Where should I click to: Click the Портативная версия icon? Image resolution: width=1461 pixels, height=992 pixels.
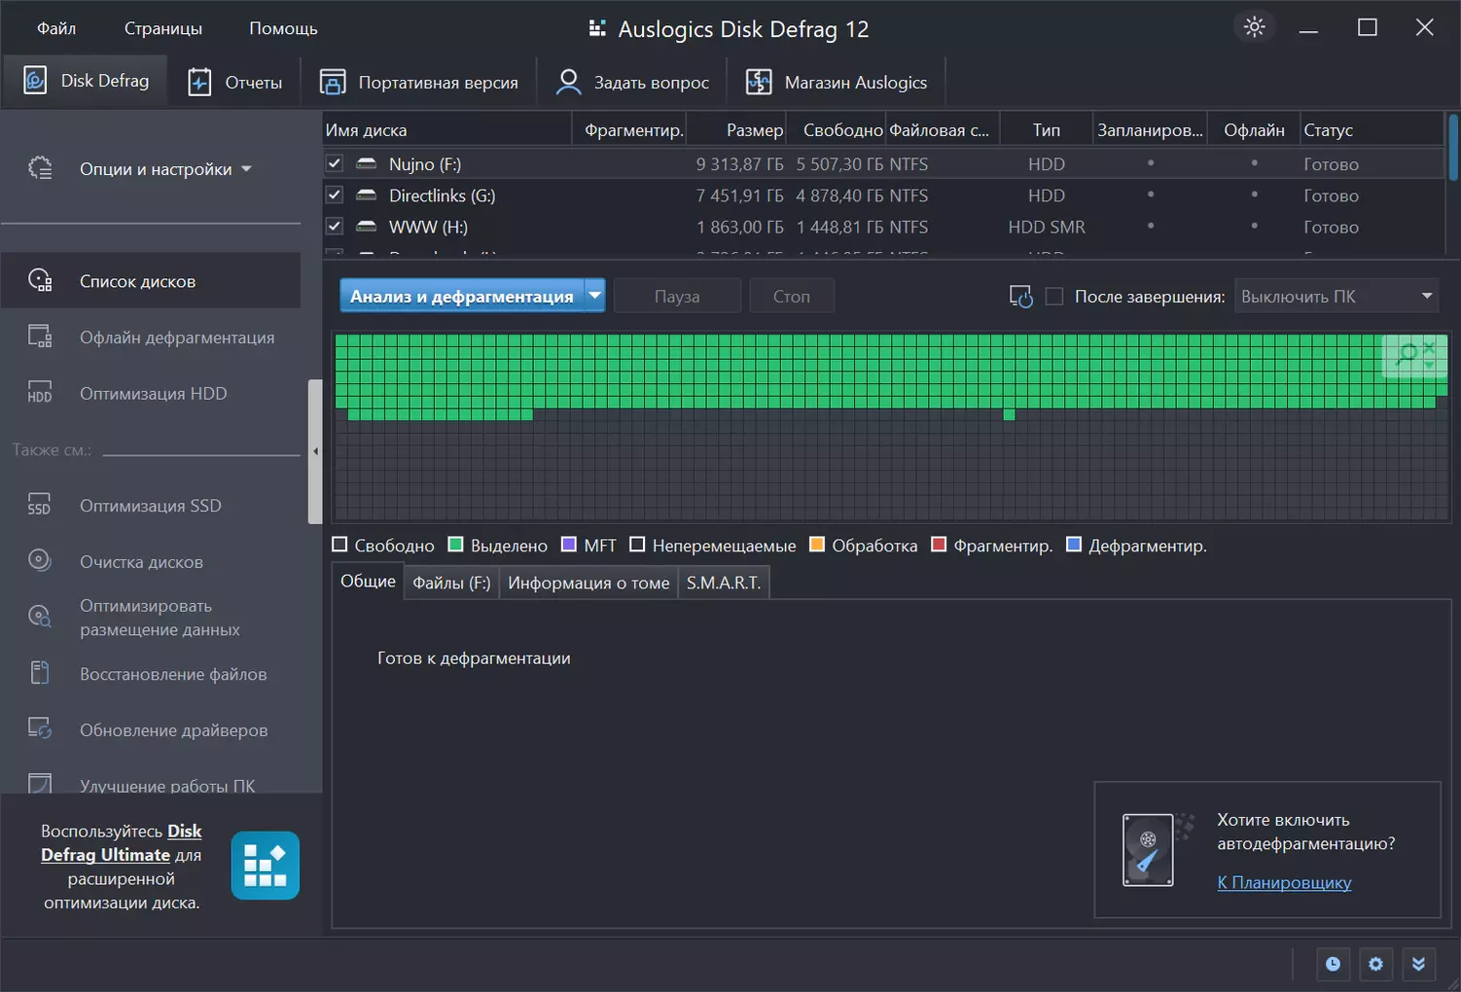(333, 83)
